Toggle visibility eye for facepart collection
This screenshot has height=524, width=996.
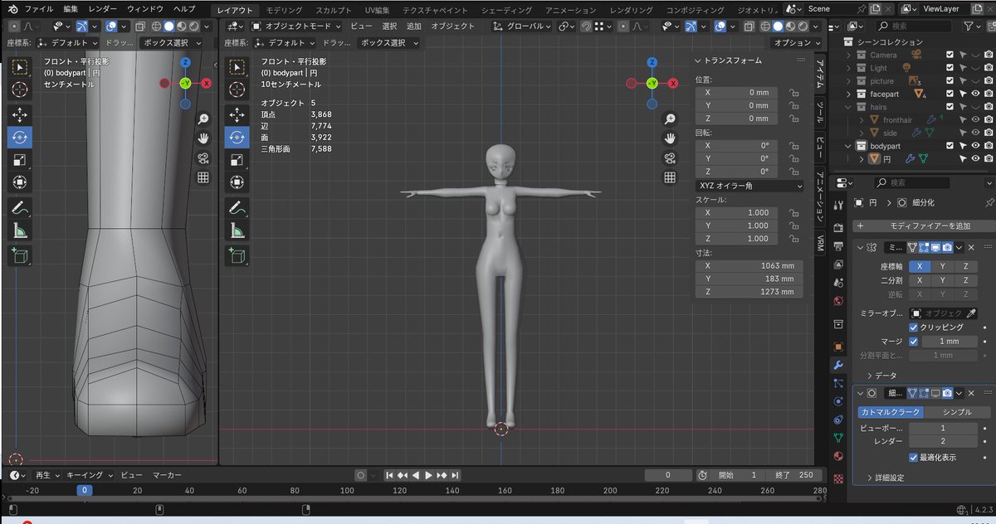tap(976, 95)
